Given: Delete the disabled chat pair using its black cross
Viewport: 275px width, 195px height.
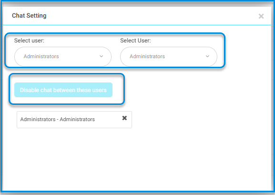Looking at the screenshot, I should click(x=124, y=118).
